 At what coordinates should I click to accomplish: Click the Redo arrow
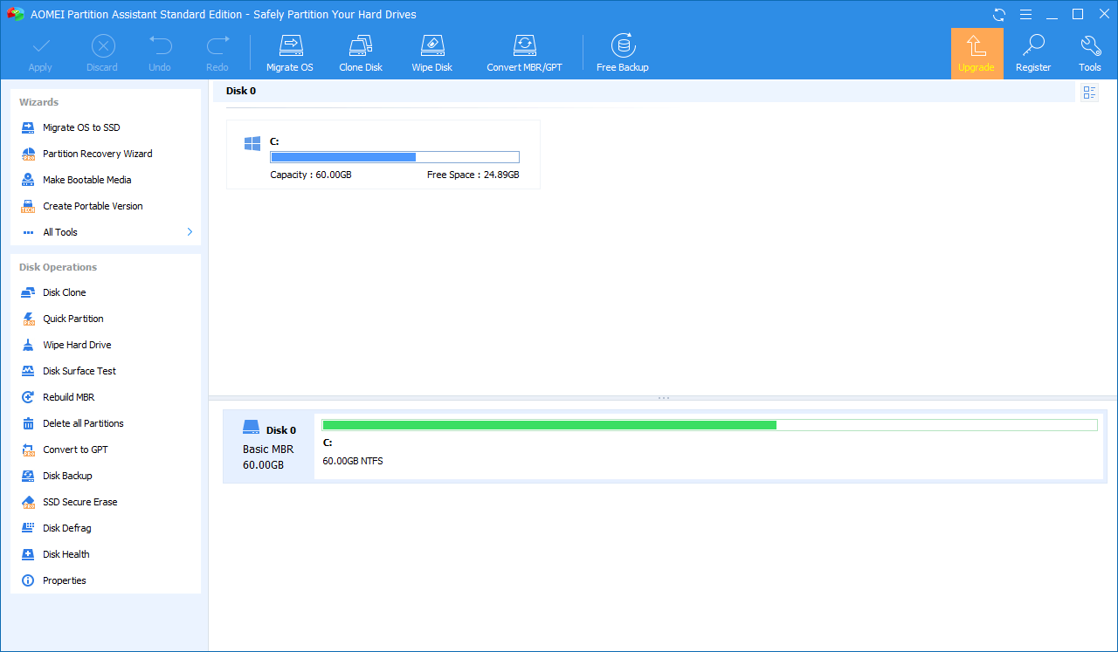coord(217,53)
